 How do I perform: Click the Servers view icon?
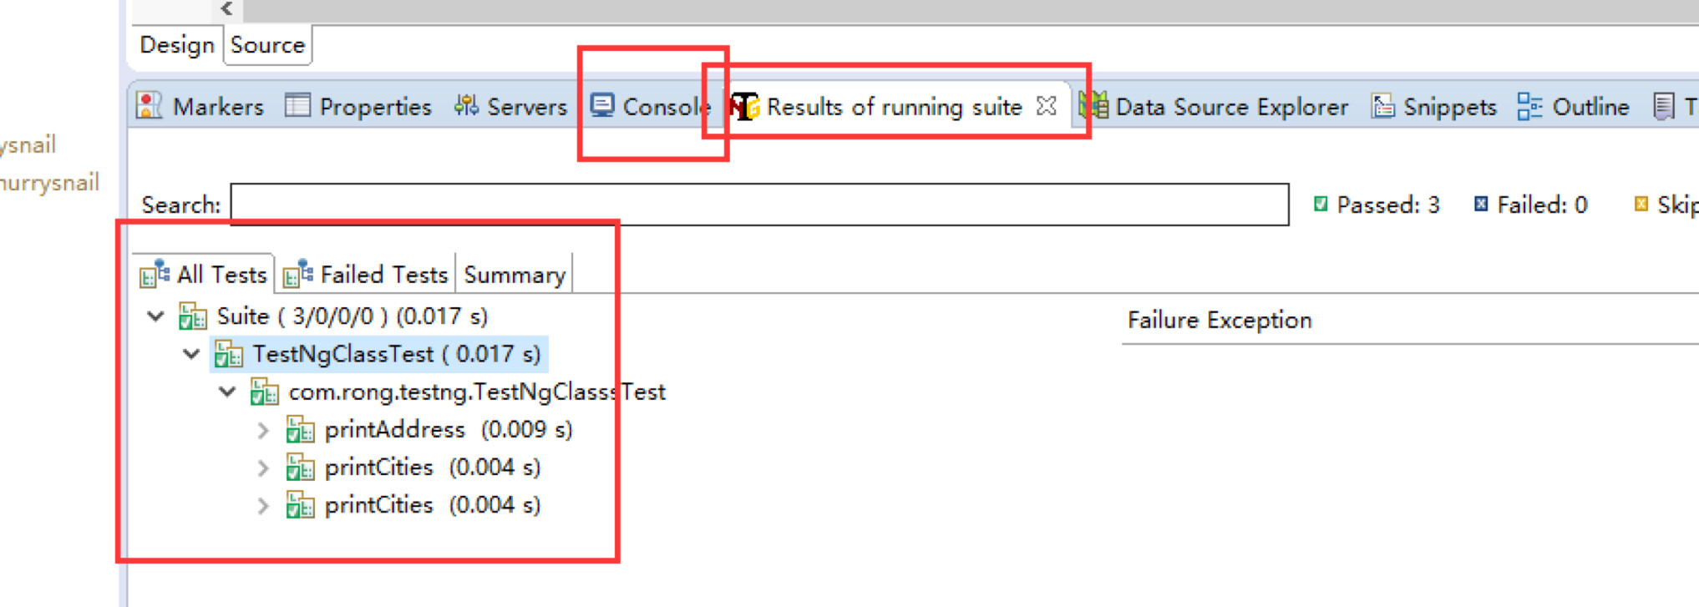[466, 106]
